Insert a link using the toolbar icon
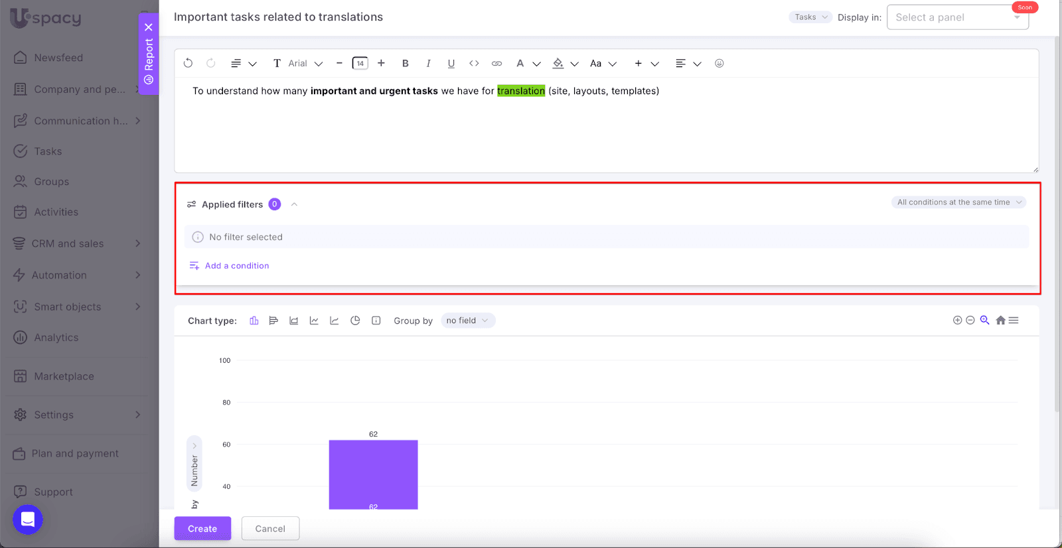The height and width of the screenshot is (548, 1062). coord(496,64)
